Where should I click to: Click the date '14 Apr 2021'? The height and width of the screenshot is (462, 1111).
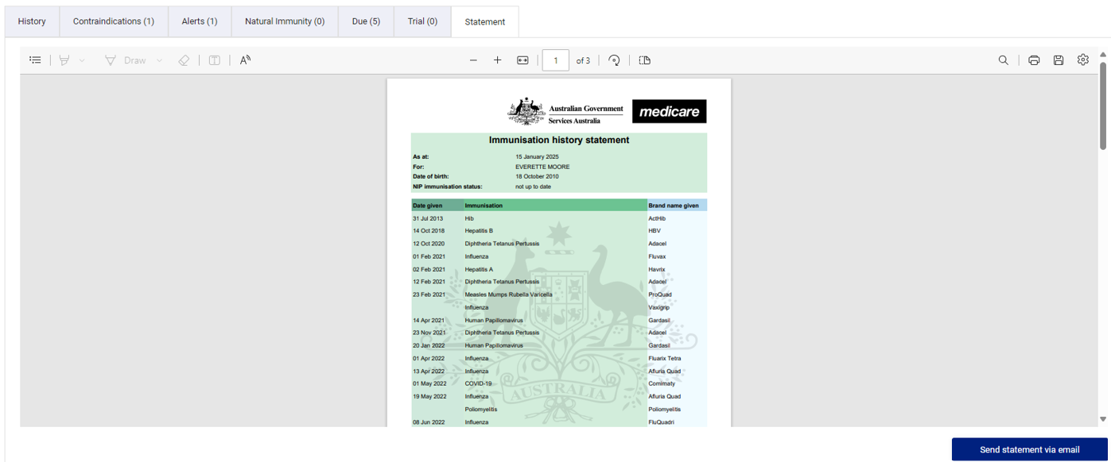click(429, 320)
